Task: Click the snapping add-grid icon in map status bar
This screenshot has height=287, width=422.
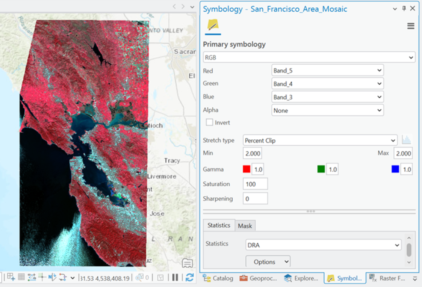Action: point(11,277)
